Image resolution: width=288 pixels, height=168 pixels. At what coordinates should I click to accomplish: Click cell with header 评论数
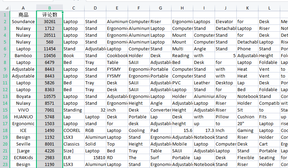coord(50,15)
